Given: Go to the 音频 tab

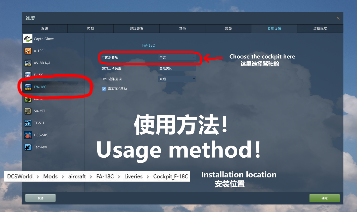Looking at the screenshot, I should tap(228, 29).
